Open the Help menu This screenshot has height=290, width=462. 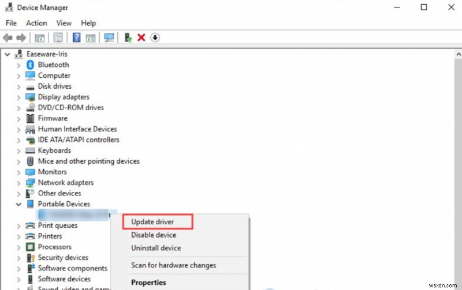[x=88, y=23]
